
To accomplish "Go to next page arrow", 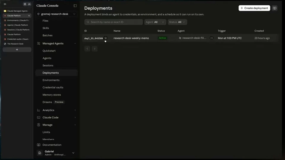I will coord(94,48).
